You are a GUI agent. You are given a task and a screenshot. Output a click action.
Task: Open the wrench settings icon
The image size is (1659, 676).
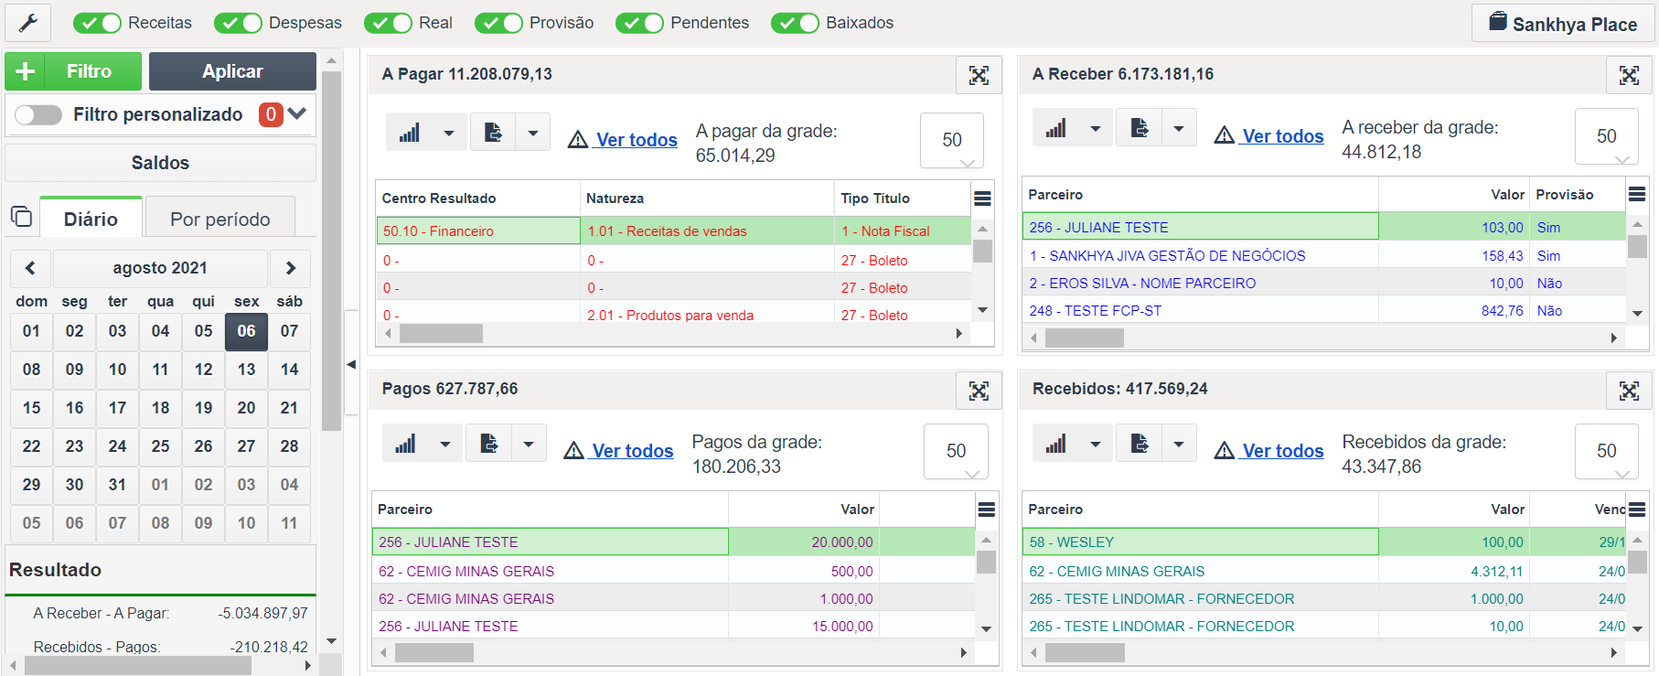[27, 23]
